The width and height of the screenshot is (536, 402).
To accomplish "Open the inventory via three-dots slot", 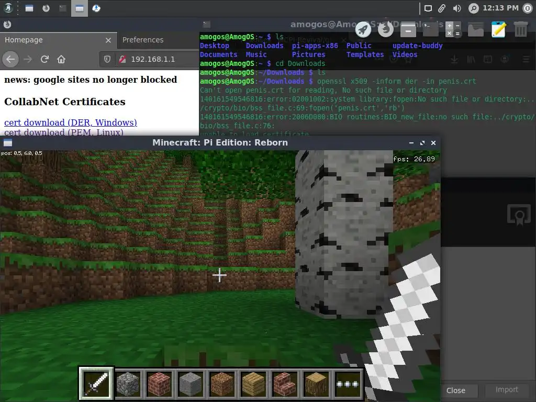I will click(348, 384).
